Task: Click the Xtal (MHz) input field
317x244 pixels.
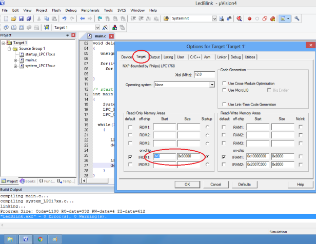Action: pos(204,74)
